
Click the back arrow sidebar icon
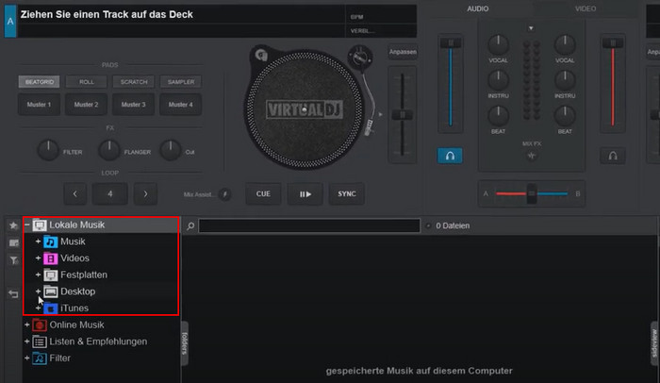click(x=13, y=293)
